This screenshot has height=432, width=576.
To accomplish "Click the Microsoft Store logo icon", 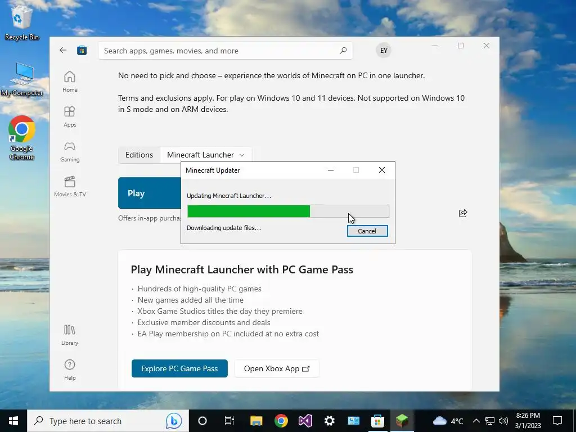I will (82, 50).
